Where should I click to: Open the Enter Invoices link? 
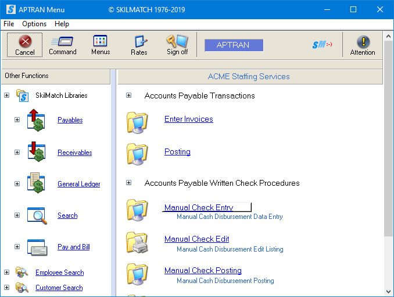189,119
